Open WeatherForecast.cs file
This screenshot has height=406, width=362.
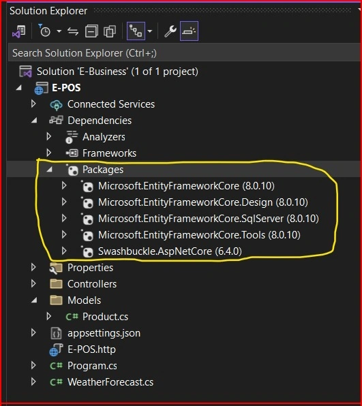coord(110,382)
